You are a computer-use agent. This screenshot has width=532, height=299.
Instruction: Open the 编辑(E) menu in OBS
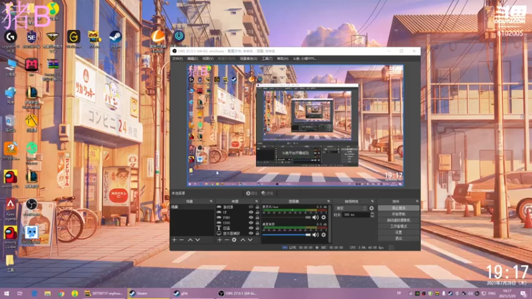(x=192, y=58)
